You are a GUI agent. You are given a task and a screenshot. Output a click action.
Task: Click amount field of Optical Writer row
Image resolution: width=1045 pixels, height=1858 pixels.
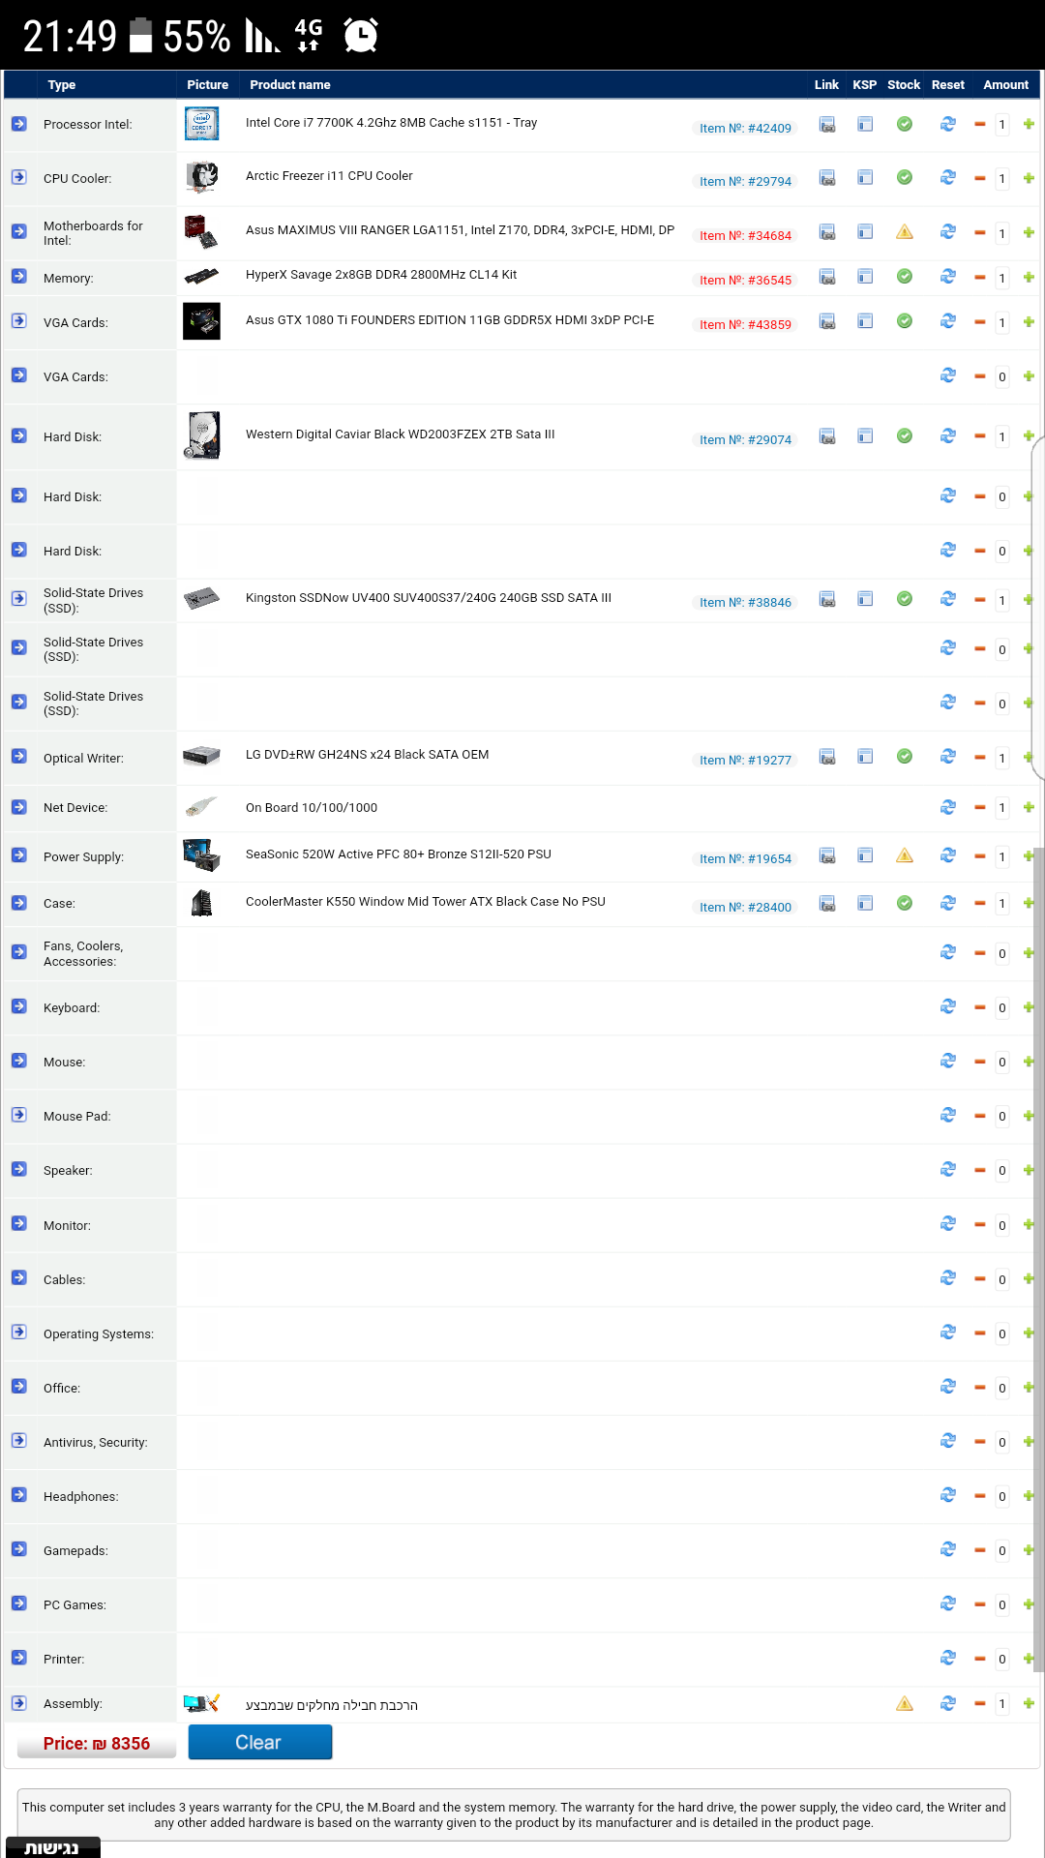click(x=1002, y=758)
